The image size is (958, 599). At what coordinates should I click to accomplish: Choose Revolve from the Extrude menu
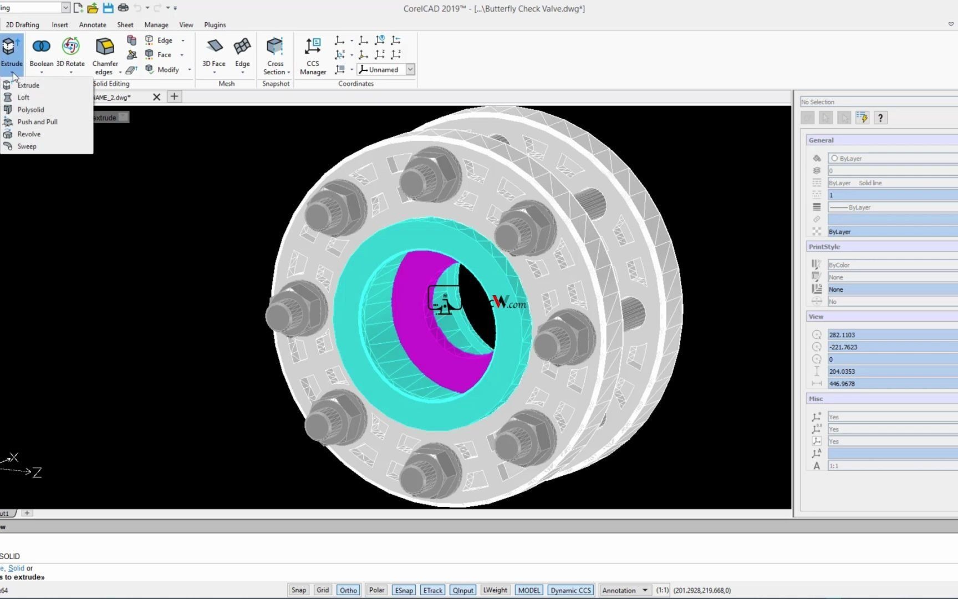point(29,134)
